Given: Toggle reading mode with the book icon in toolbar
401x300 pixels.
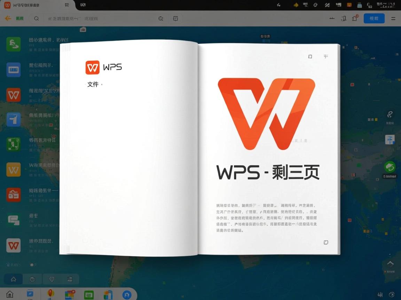Looking at the screenshot, I should click(x=175, y=18).
